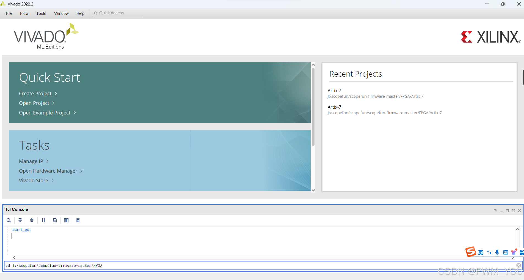Click the Xilinx logo
The height and width of the screenshot is (280, 524).
[491, 37]
